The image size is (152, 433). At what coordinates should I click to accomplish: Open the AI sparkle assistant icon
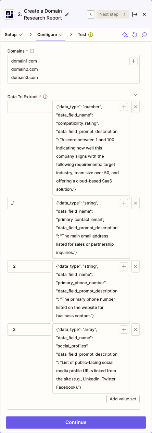[125, 35]
